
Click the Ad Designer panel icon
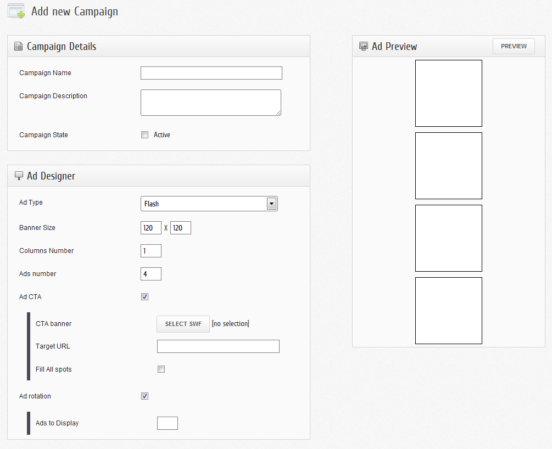[x=19, y=176]
